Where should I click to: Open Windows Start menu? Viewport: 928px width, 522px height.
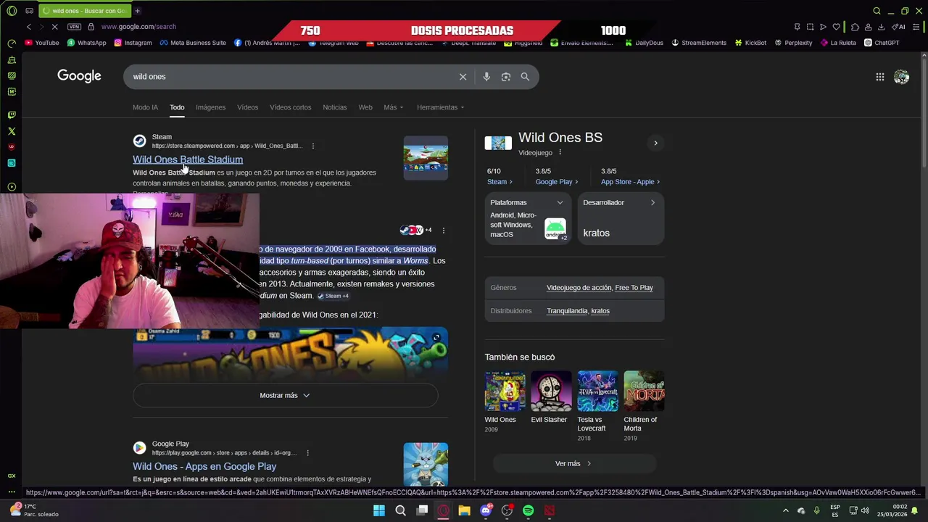pos(379,510)
